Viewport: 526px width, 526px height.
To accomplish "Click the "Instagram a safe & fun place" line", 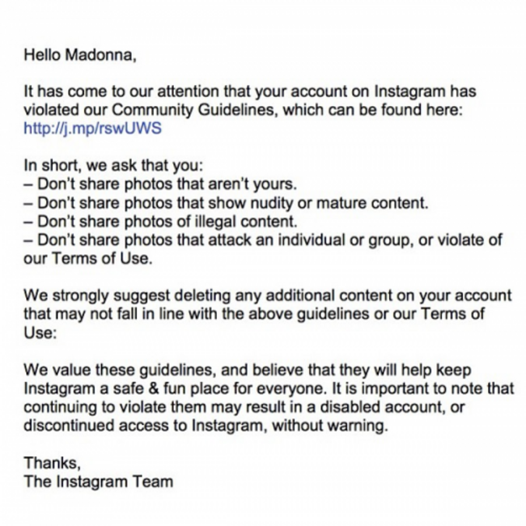I will (269, 388).
